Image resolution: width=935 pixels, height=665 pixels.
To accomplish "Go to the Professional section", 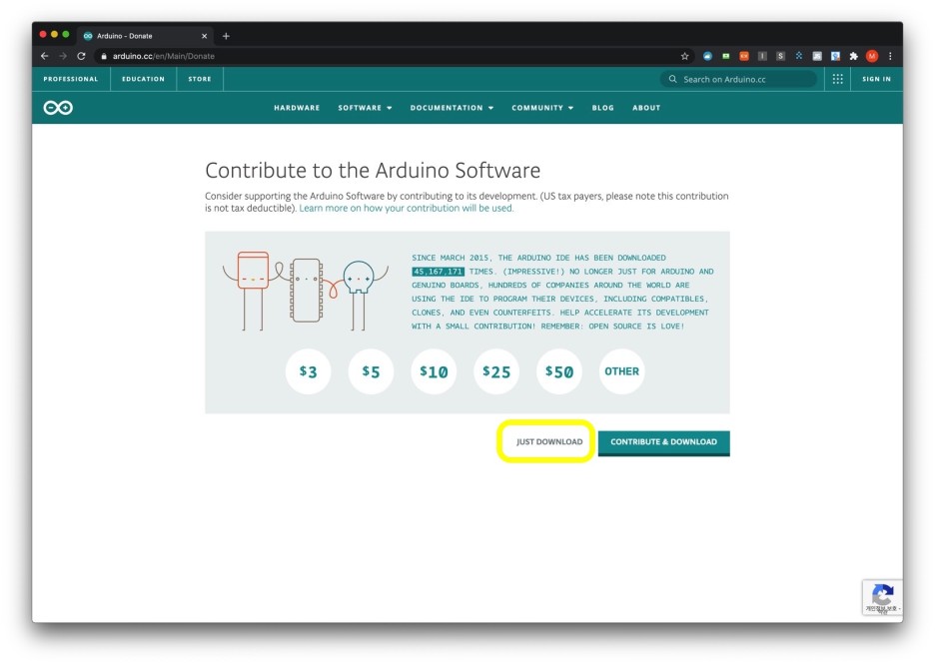I will click(70, 79).
